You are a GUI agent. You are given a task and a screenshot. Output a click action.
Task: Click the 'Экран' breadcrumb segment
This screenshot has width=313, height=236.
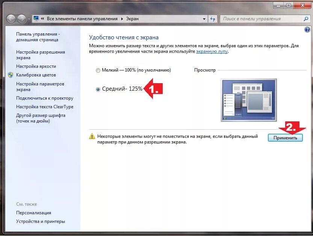[x=132, y=19]
